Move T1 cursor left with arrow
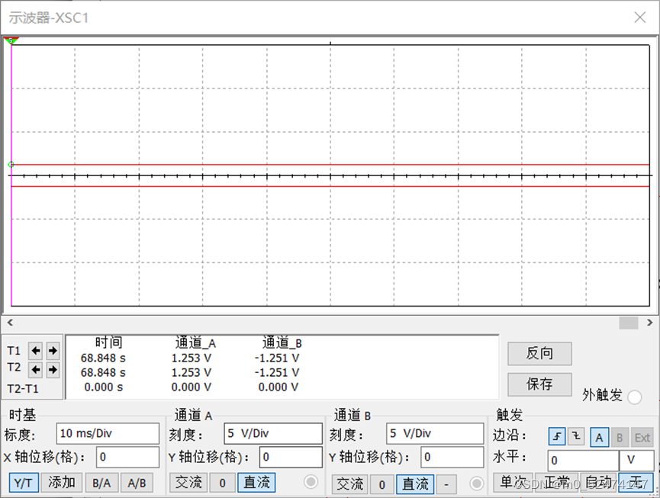This screenshot has width=660, height=498. pos(36,351)
